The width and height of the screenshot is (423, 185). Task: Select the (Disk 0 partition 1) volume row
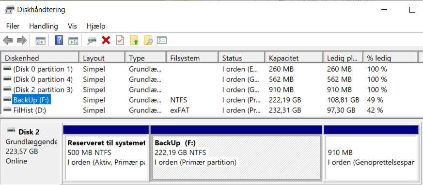pyautogui.click(x=211, y=69)
